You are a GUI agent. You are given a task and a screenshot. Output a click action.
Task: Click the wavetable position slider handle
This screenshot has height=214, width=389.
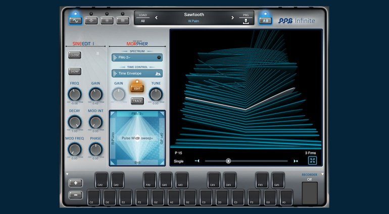[x=228, y=161]
